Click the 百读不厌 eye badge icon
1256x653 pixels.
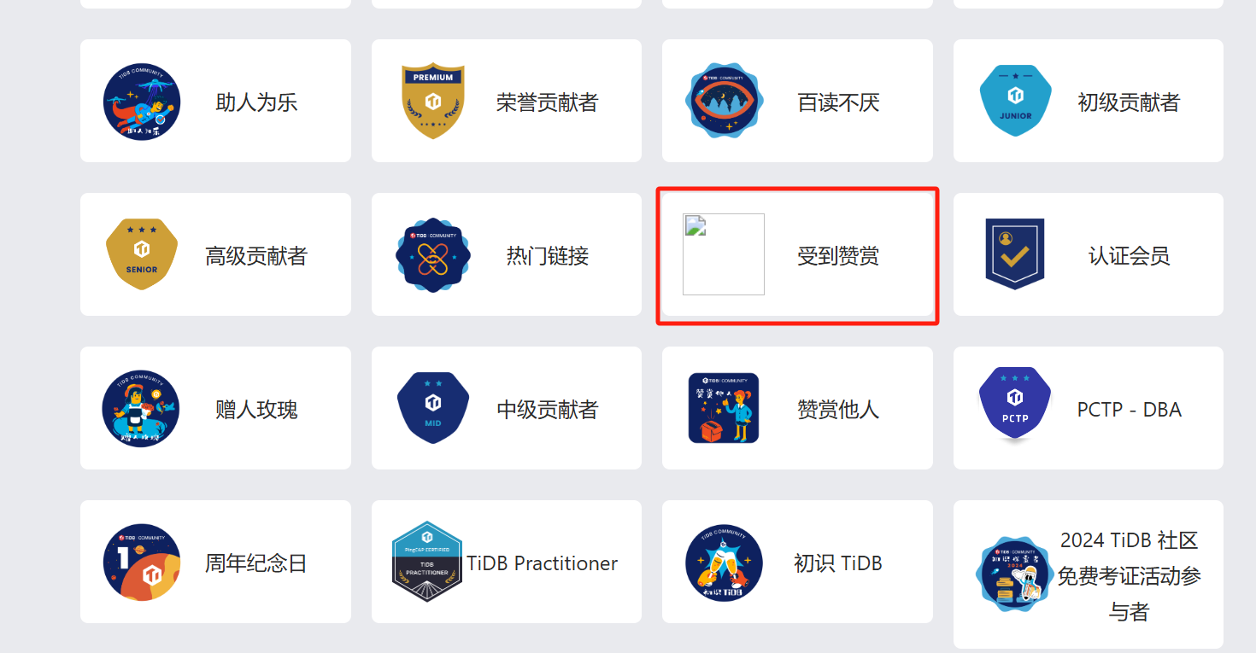coord(724,101)
